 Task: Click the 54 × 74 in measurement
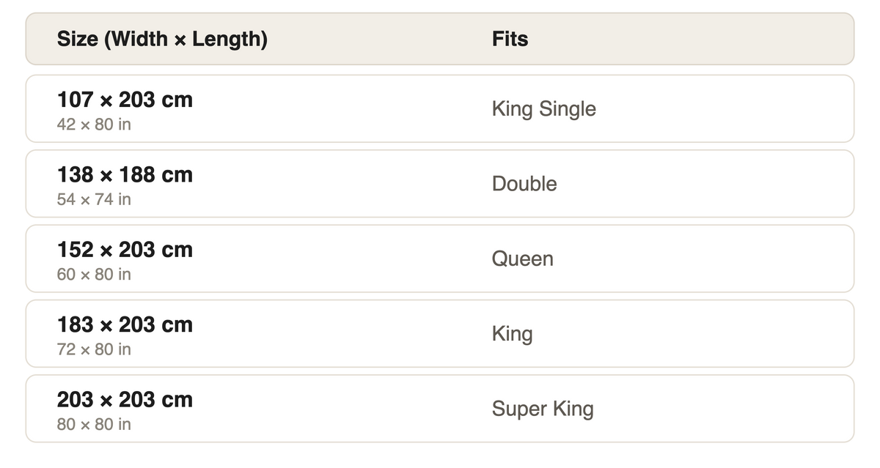[94, 199]
